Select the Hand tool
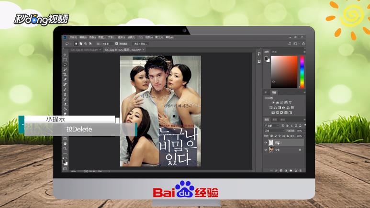The width and height of the screenshot is (370, 208). click(x=65, y=143)
